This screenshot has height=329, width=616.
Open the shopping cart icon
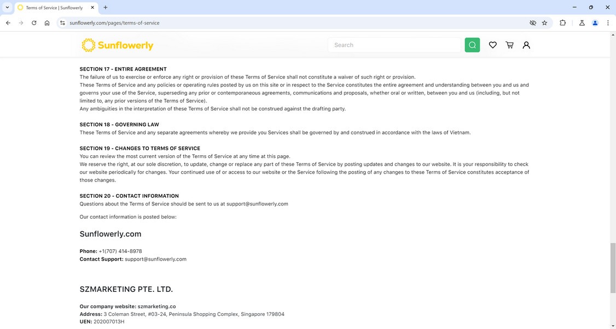pyautogui.click(x=509, y=45)
